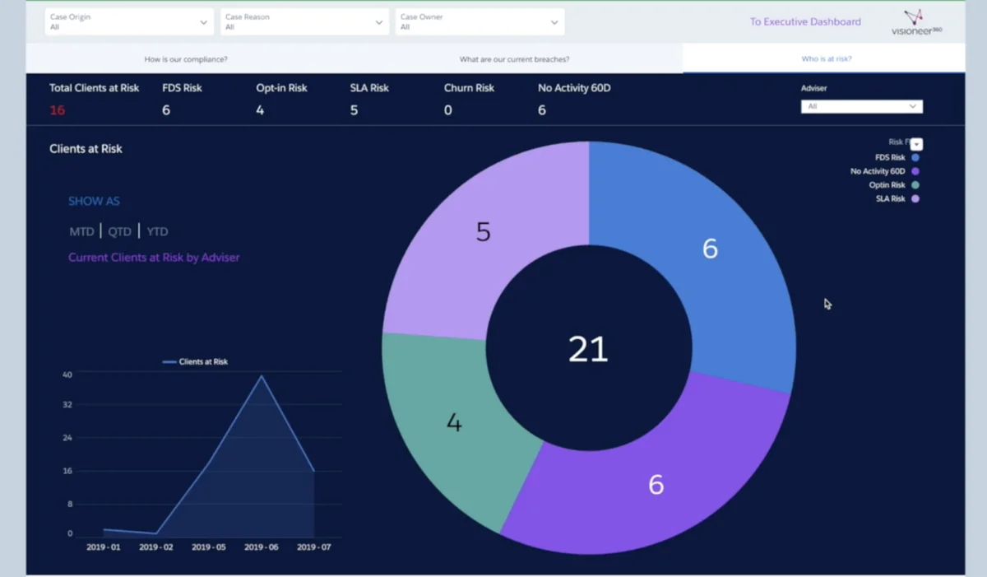This screenshot has height=577, width=987.
Task: Open Current Clients at Risk by Adviser
Action: coord(154,258)
